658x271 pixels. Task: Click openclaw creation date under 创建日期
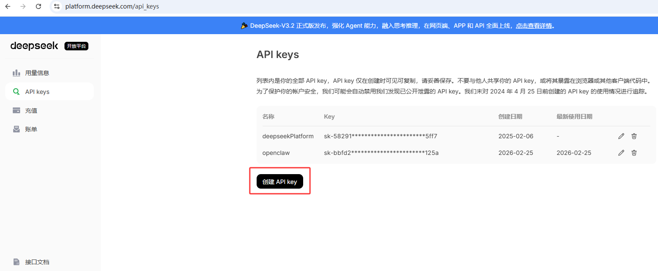pyautogui.click(x=516, y=153)
